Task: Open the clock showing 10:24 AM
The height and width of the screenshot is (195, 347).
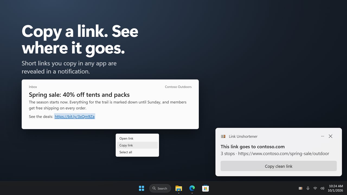Action: [336, 188]
